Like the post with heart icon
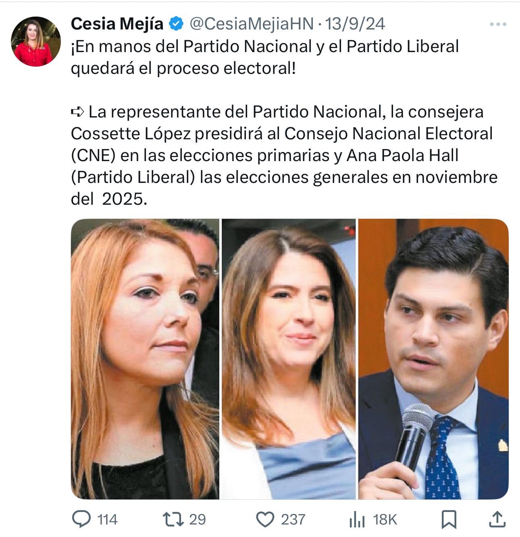Viewport: 520px width, 537px height. point(265,520)
